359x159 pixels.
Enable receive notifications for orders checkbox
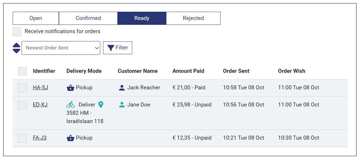point(17,32)
